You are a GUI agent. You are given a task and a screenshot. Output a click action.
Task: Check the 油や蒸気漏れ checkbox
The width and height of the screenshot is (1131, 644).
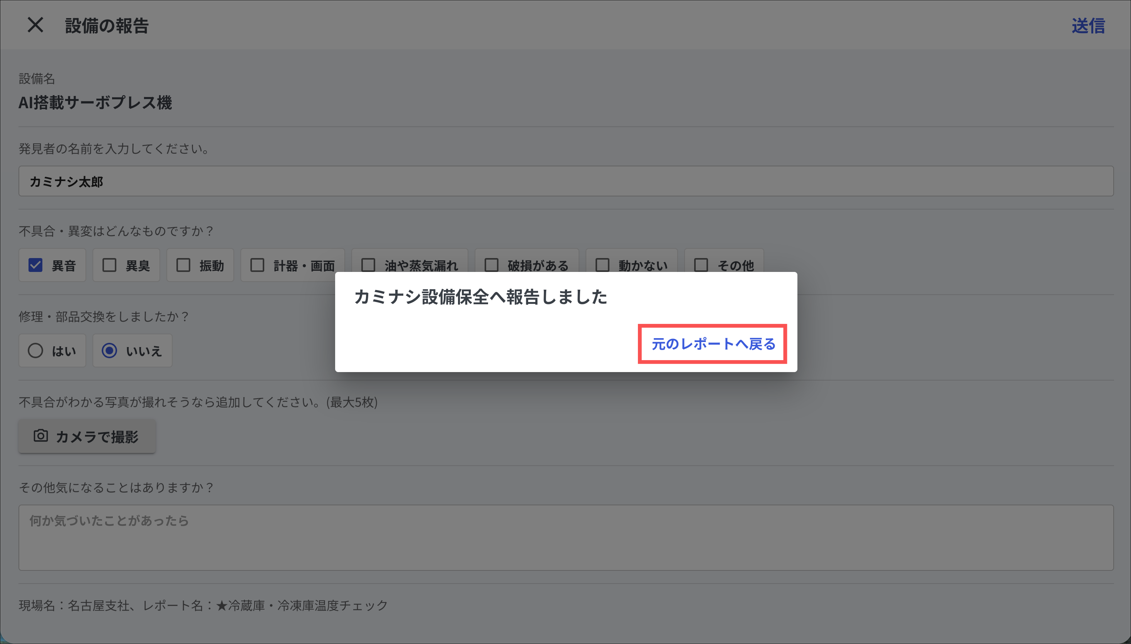point(368,265)
